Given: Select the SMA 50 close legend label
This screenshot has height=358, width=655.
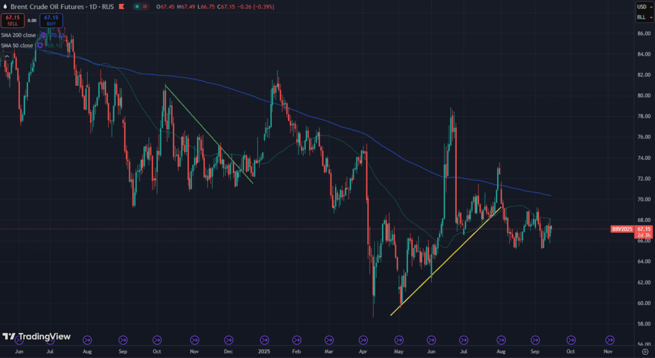Looking at the screenshot, I should [x=18, y=45].
